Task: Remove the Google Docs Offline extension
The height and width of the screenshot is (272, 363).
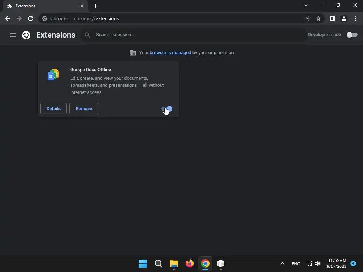Action: 84,109
